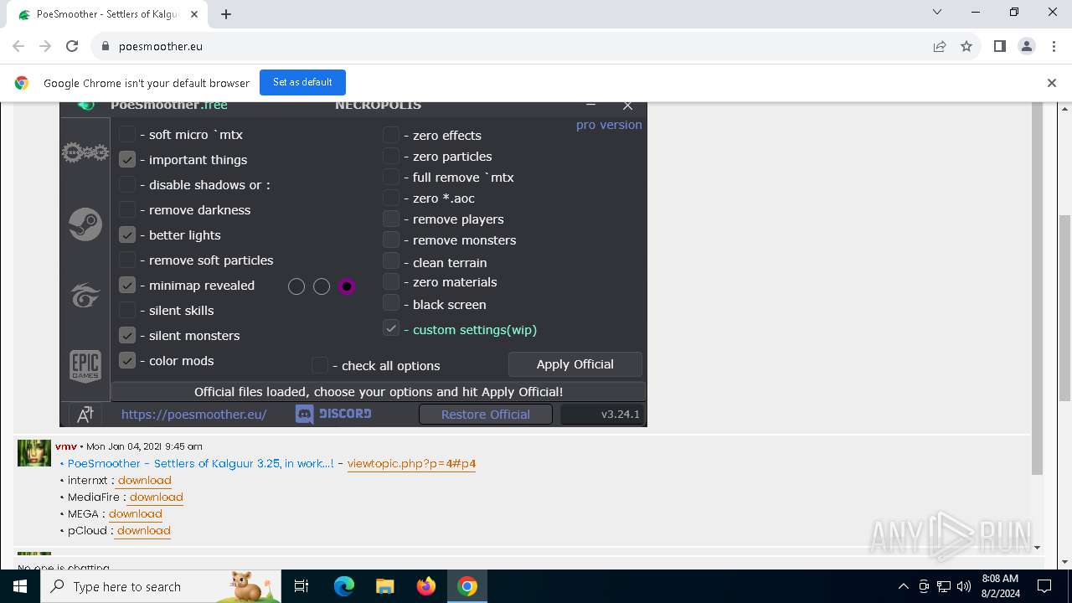Enable the black screen checkbox
This screenshot has width=1072, height=603.
(x=391, y=303)
